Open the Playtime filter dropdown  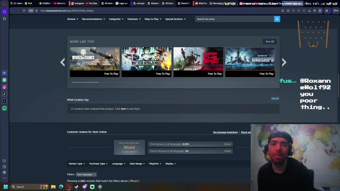155,164
